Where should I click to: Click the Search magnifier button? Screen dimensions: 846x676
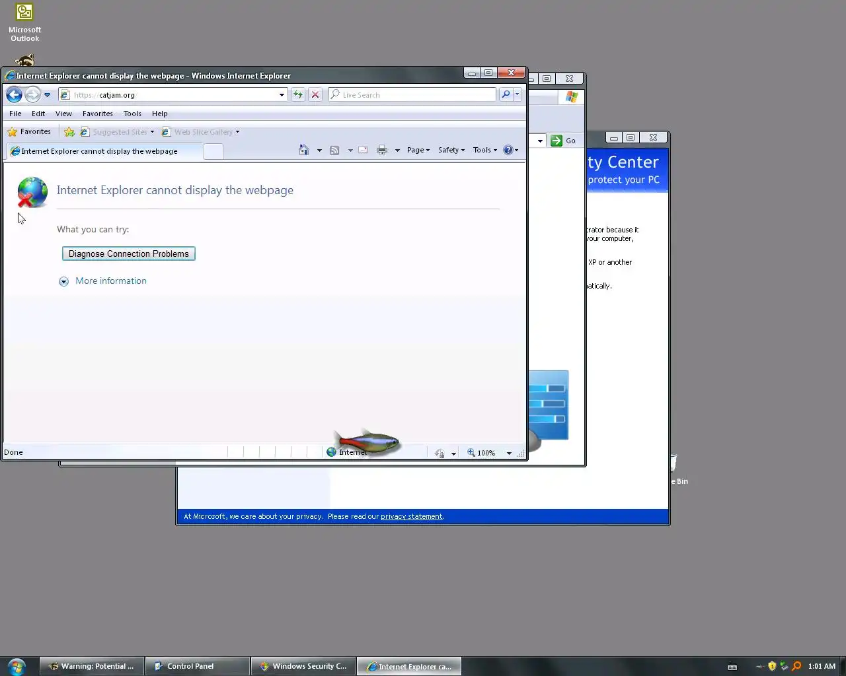(506, 95)
